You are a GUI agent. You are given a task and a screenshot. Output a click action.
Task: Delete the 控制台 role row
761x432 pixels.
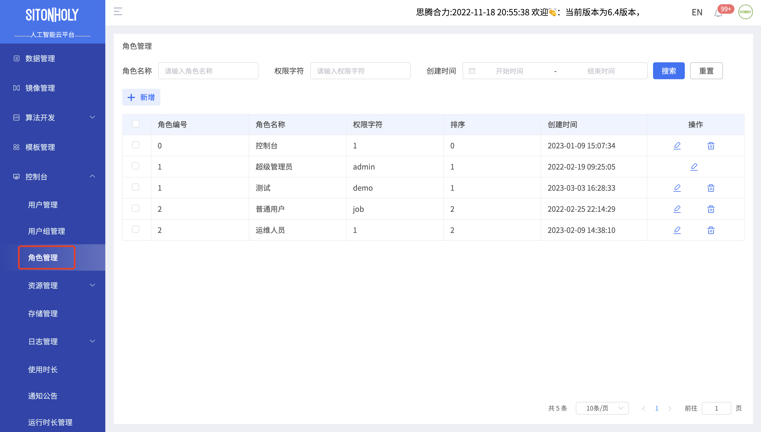[x=711, y=146]
